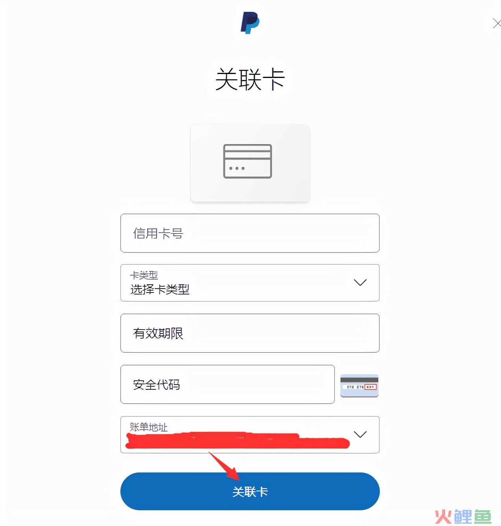Focus the 信用卡号 input field
Image resolution: width=501 pixels, height=526 pixels.
pos(250,233)
